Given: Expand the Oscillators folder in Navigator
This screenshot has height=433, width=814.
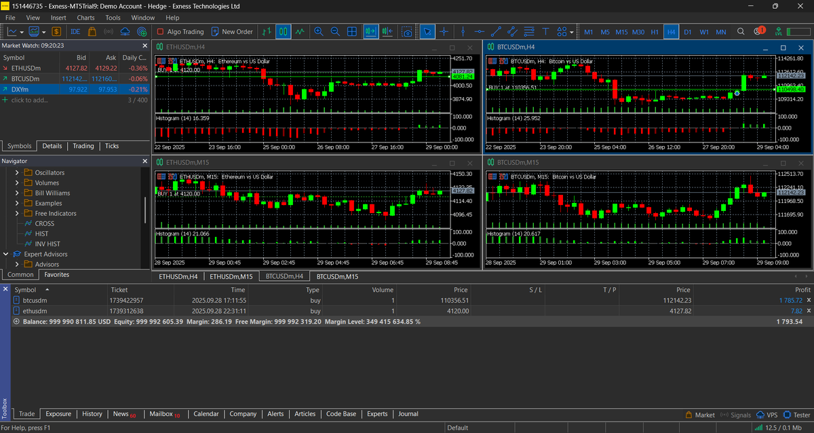Looking at the screenshot, I should coord(17,172).
